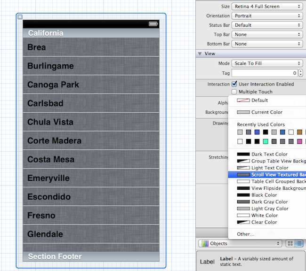Select the California section header
The height and width of the screenshot is (271, 306).
[x=91, y=33]
